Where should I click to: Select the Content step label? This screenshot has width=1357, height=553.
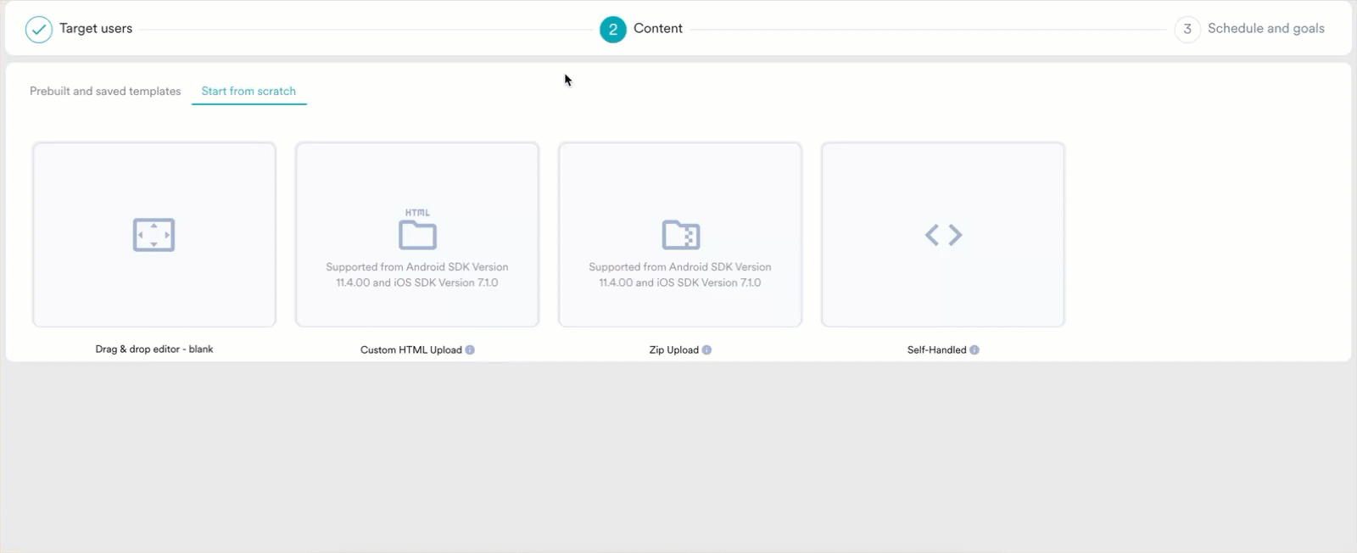(657, 29)
